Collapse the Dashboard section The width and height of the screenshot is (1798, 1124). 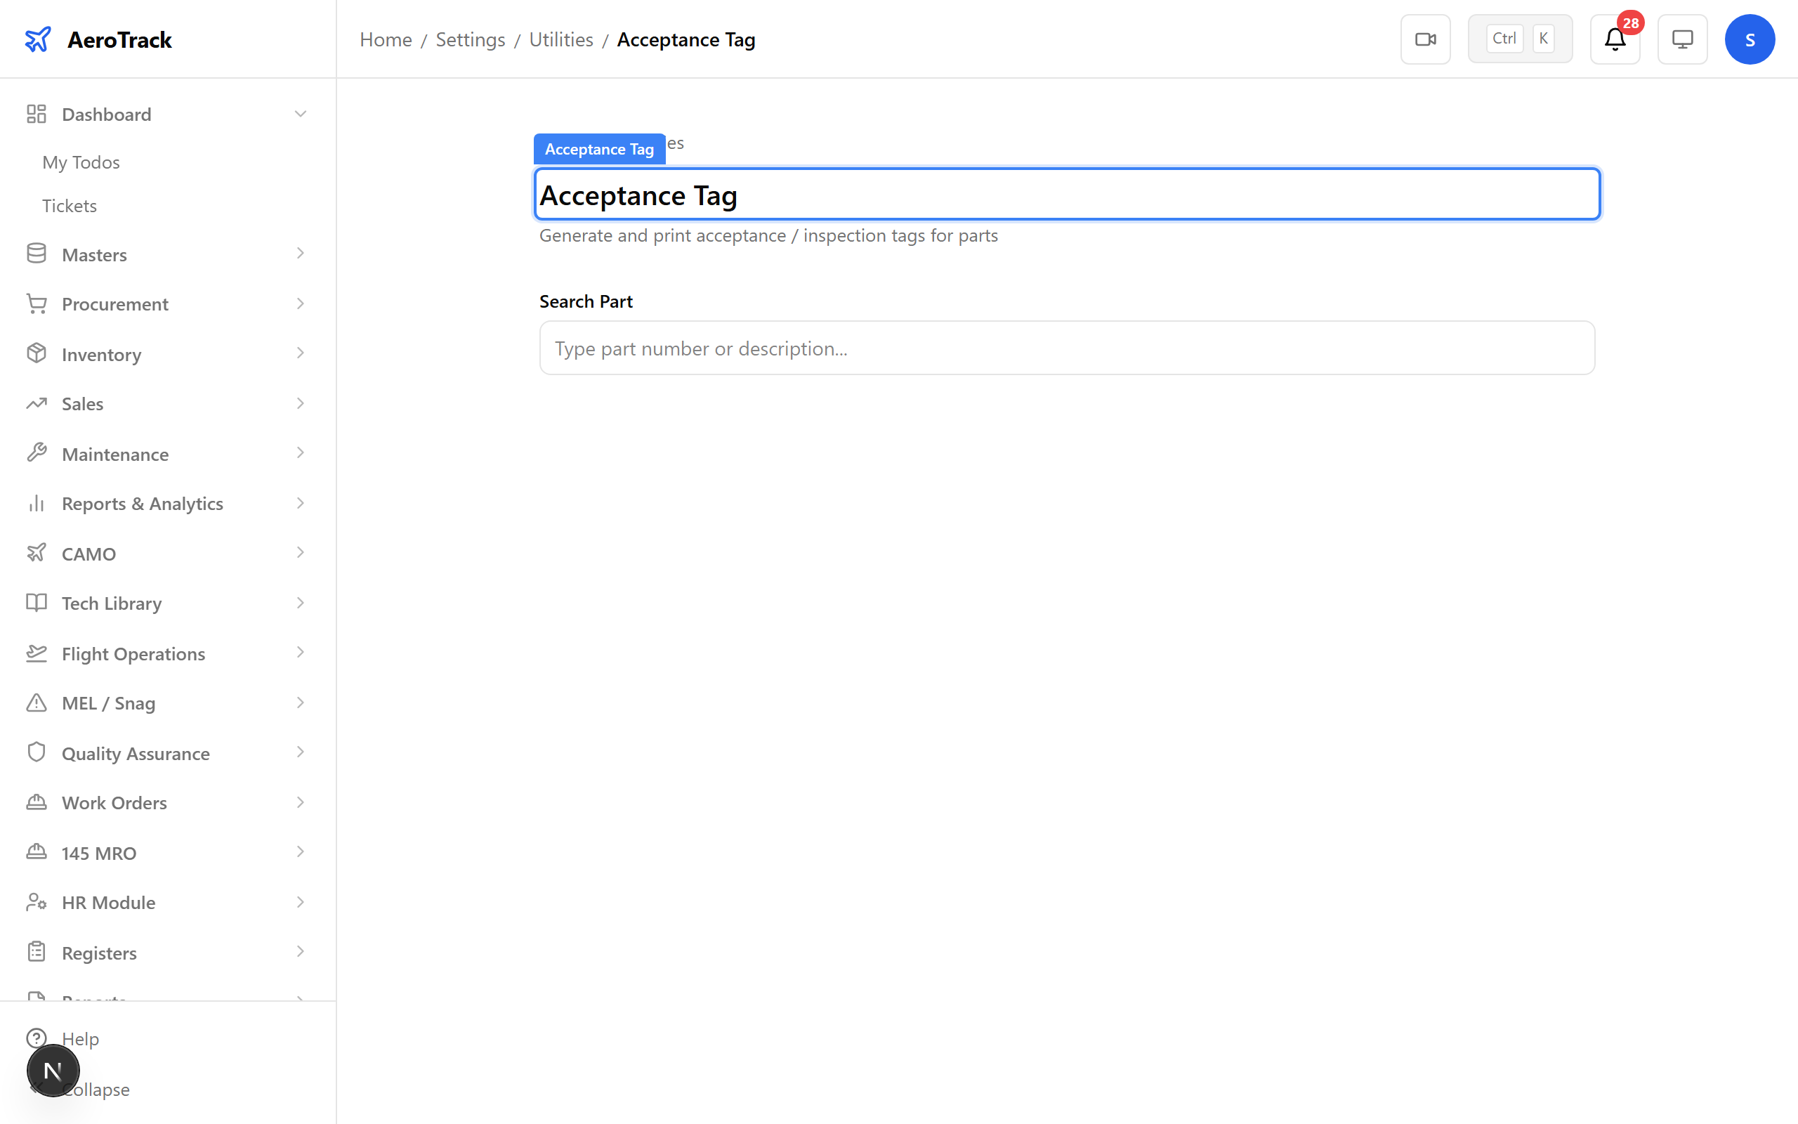coord(300,113)
